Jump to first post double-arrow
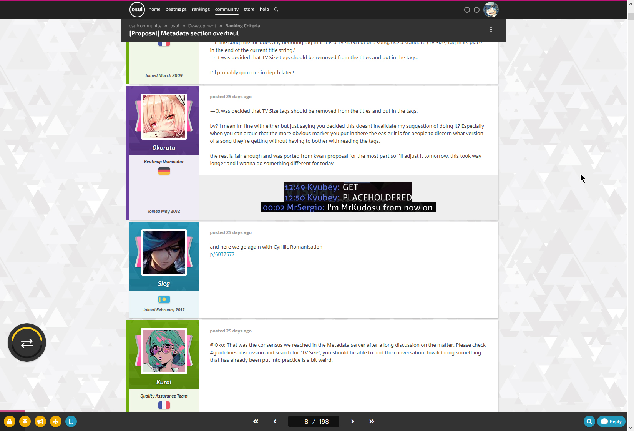Viewport: 634px width, 431px height. pos(256,421)
